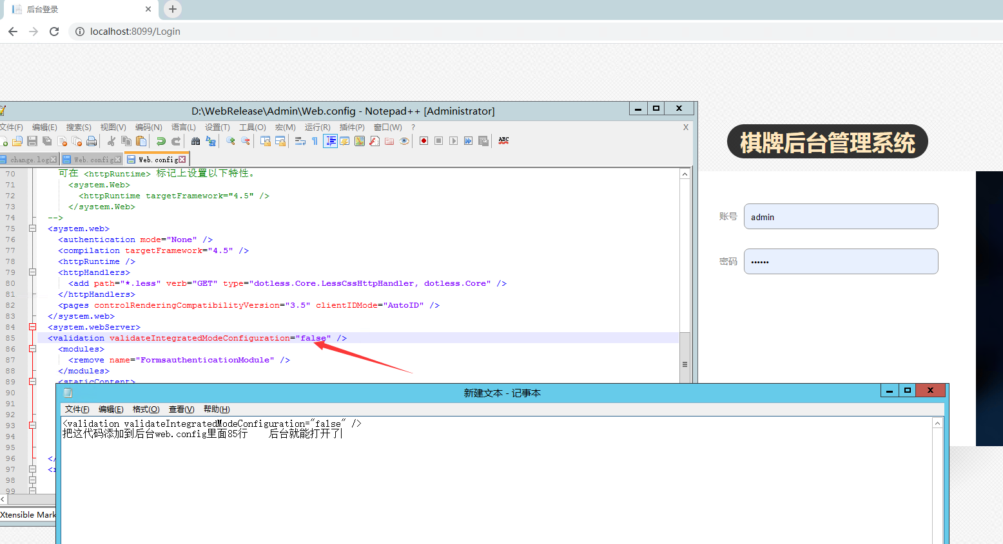The image size is (1003, 544).
Task: Collapse the httpHandlers block at line 79
Action: point(32,272)
